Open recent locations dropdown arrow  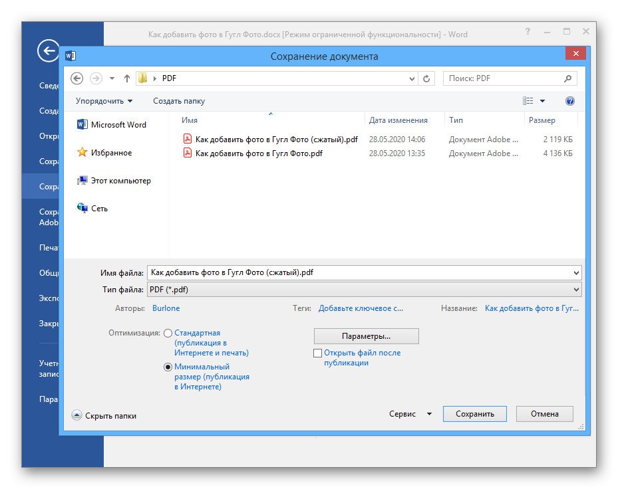click(112, 78)
